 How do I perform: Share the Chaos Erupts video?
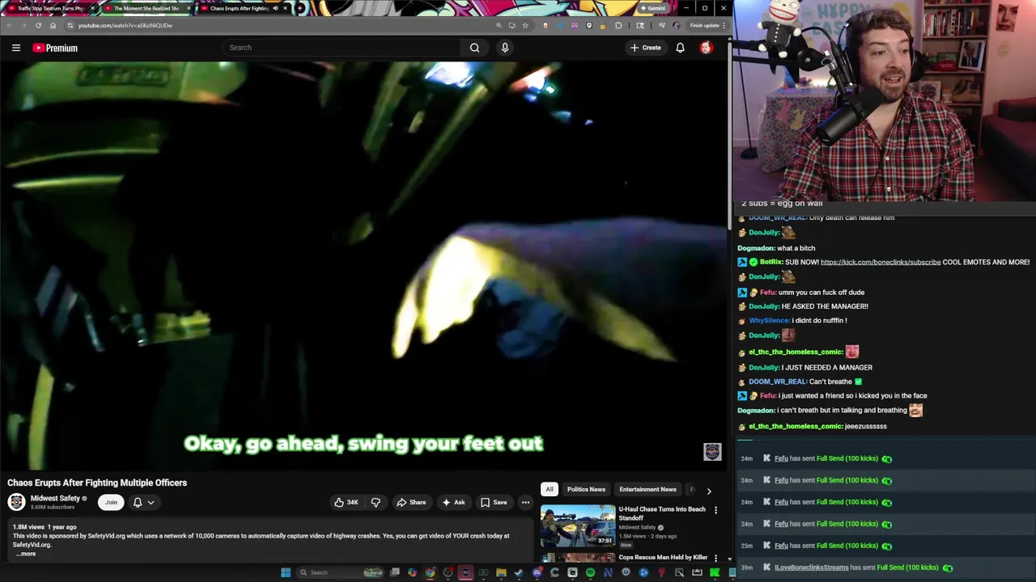(x=411, y=502)
